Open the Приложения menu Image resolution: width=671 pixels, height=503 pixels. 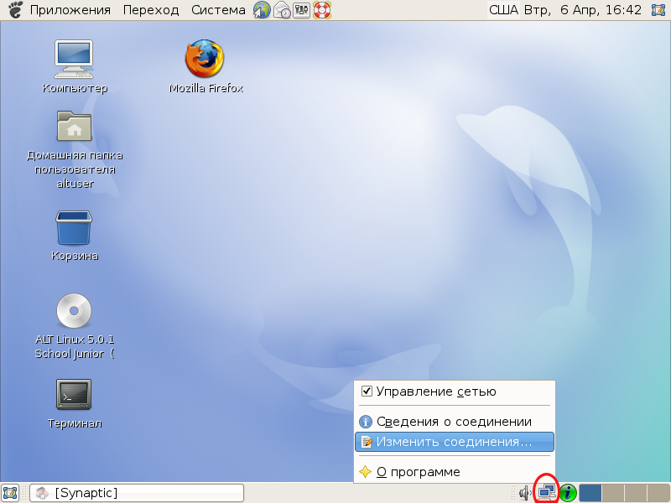pyautogui.click(x=70, y=10)
